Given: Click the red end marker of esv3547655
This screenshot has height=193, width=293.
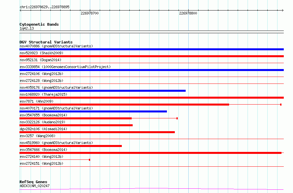Looking at the screenshot, I should pos(177,118).
